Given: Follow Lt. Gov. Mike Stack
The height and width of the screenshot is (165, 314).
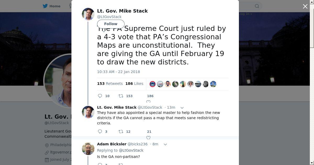Looking at the screenshot, I should [111, 24].
